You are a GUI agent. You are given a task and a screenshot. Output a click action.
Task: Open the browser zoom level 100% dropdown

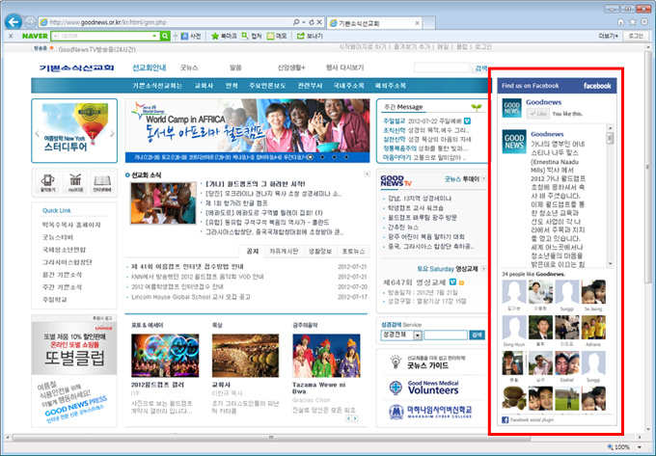(640, 447)
